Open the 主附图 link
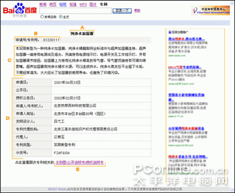 61,163
